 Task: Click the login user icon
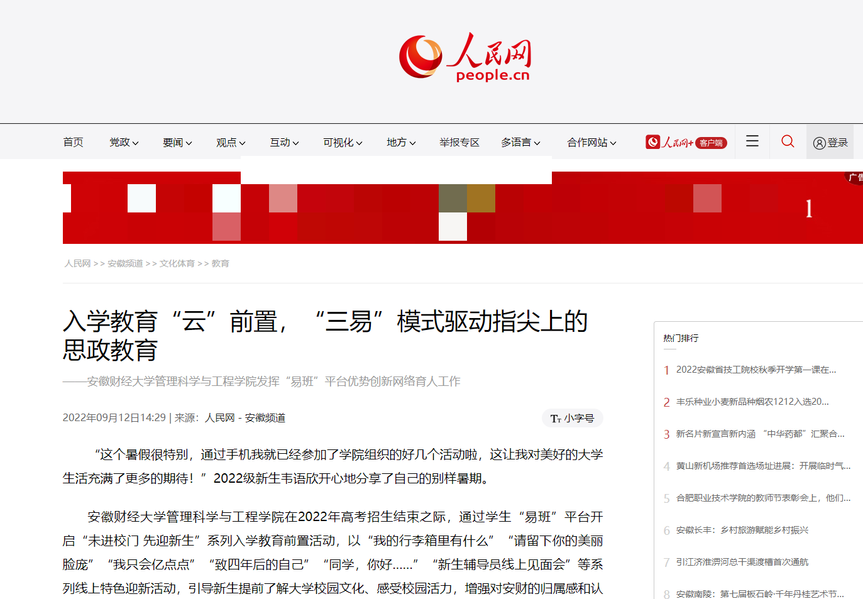pyautogui.click(x=819, y=143)
